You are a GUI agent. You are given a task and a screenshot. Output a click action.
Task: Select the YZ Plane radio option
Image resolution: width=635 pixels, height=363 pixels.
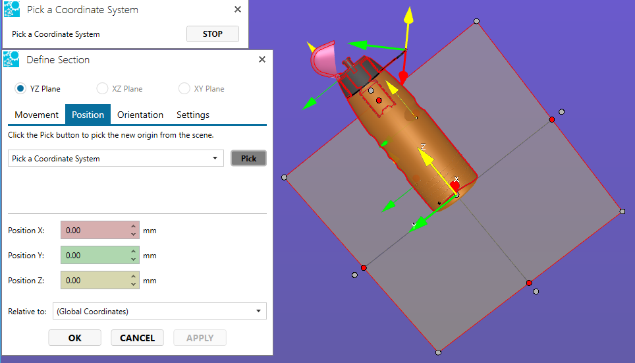click(x=38, y=88)
